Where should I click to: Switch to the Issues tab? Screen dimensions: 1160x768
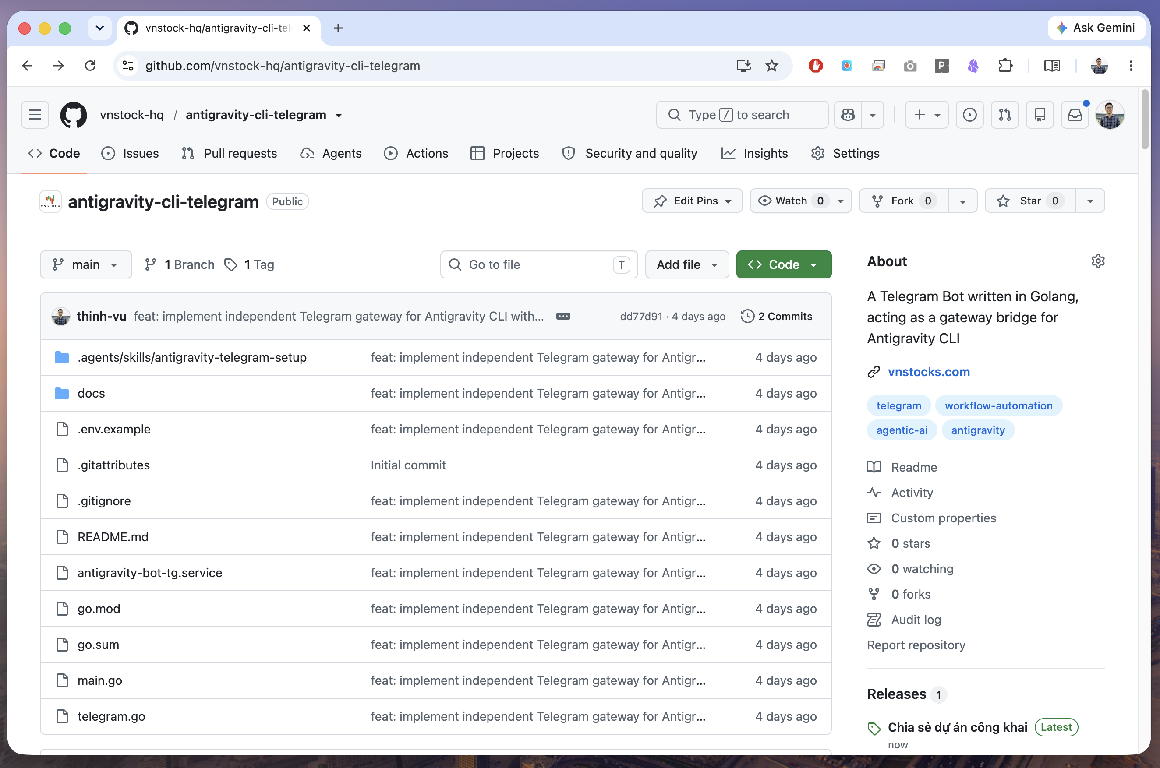tap(130, 153)
